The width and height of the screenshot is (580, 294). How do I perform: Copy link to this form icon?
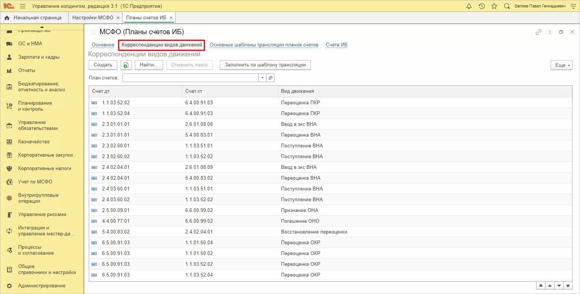pos(538,32)
